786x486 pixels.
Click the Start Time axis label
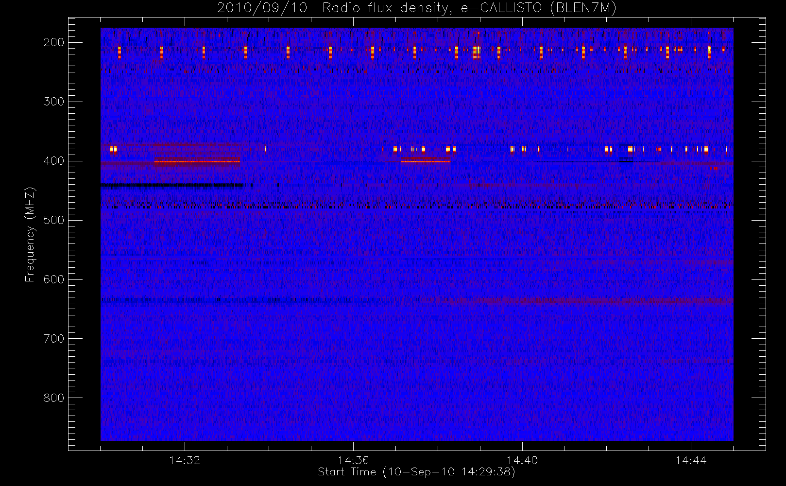pyautogui.click(x=416, y=472)
